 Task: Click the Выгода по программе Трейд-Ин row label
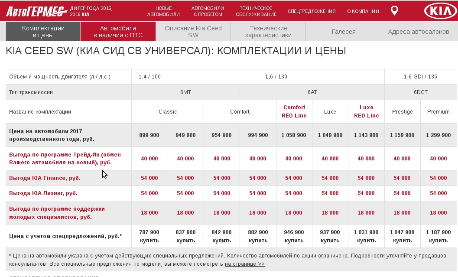click(x=65, y=158)
